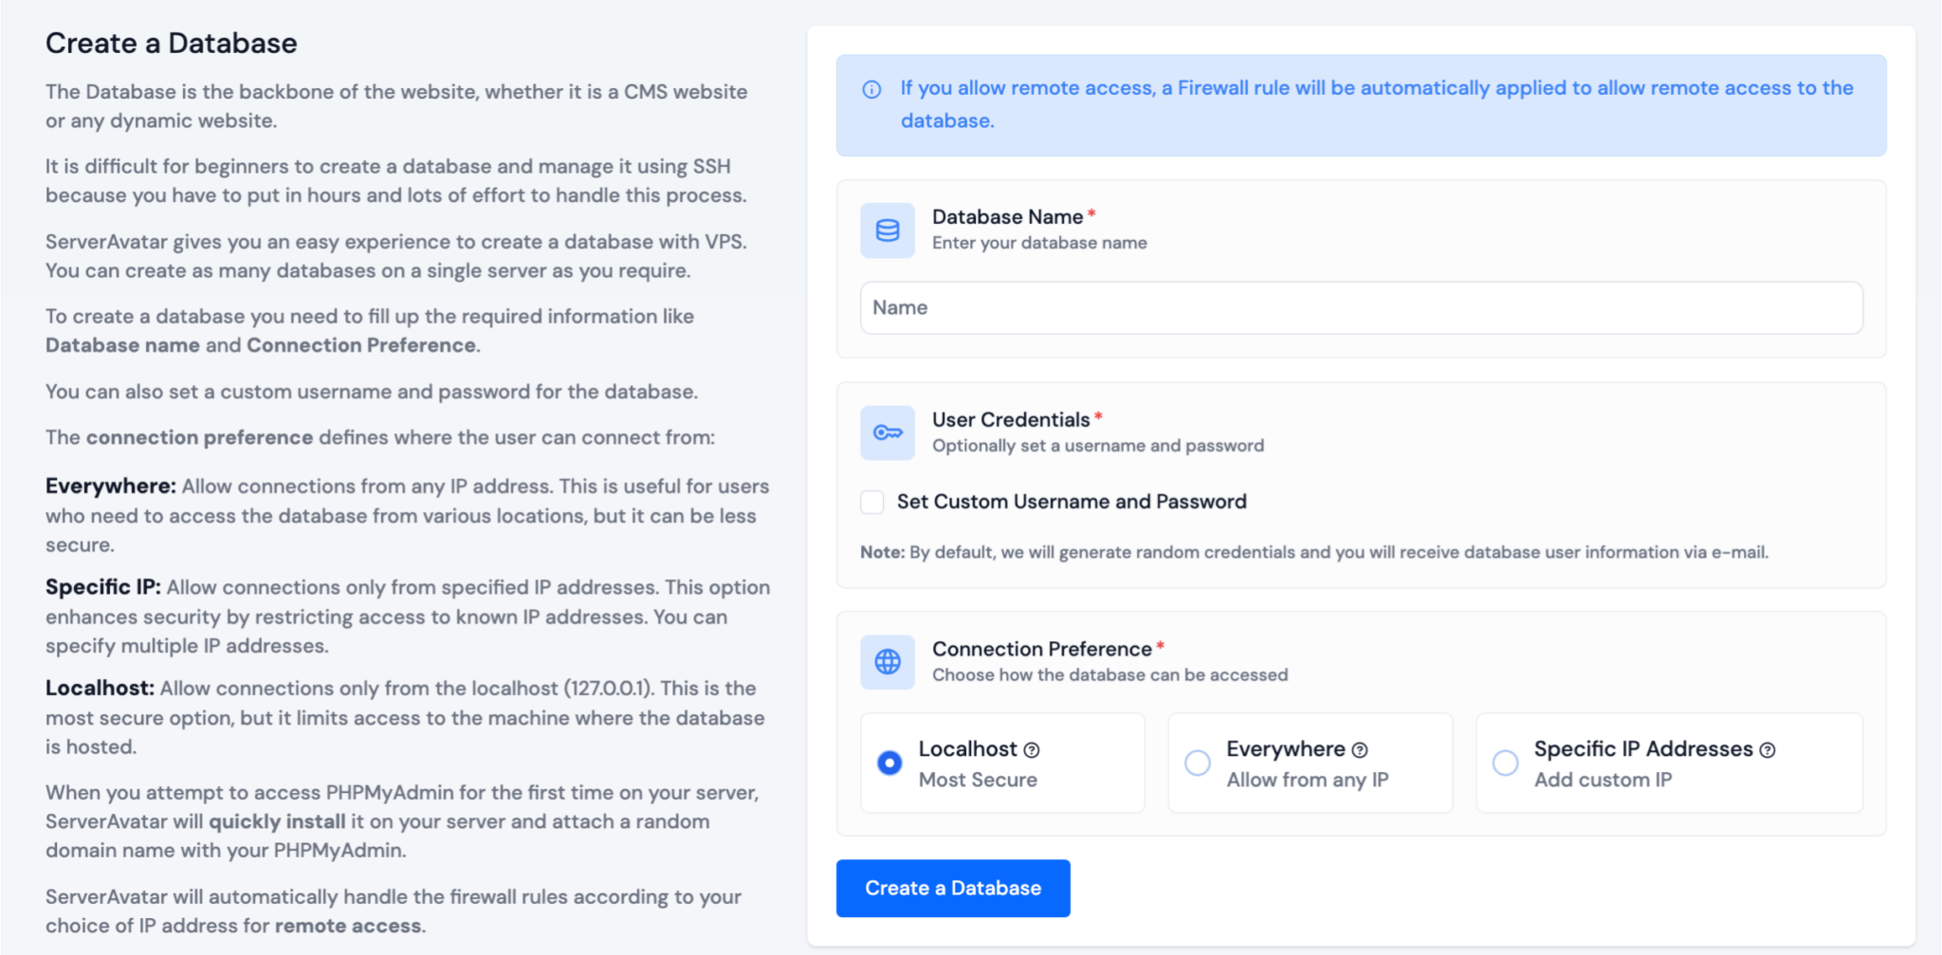Open the Localhost help tooltip

coord(1032,749)
